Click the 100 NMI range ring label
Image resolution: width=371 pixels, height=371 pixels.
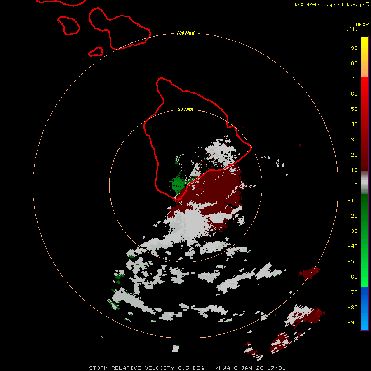[x=185, y=33]
